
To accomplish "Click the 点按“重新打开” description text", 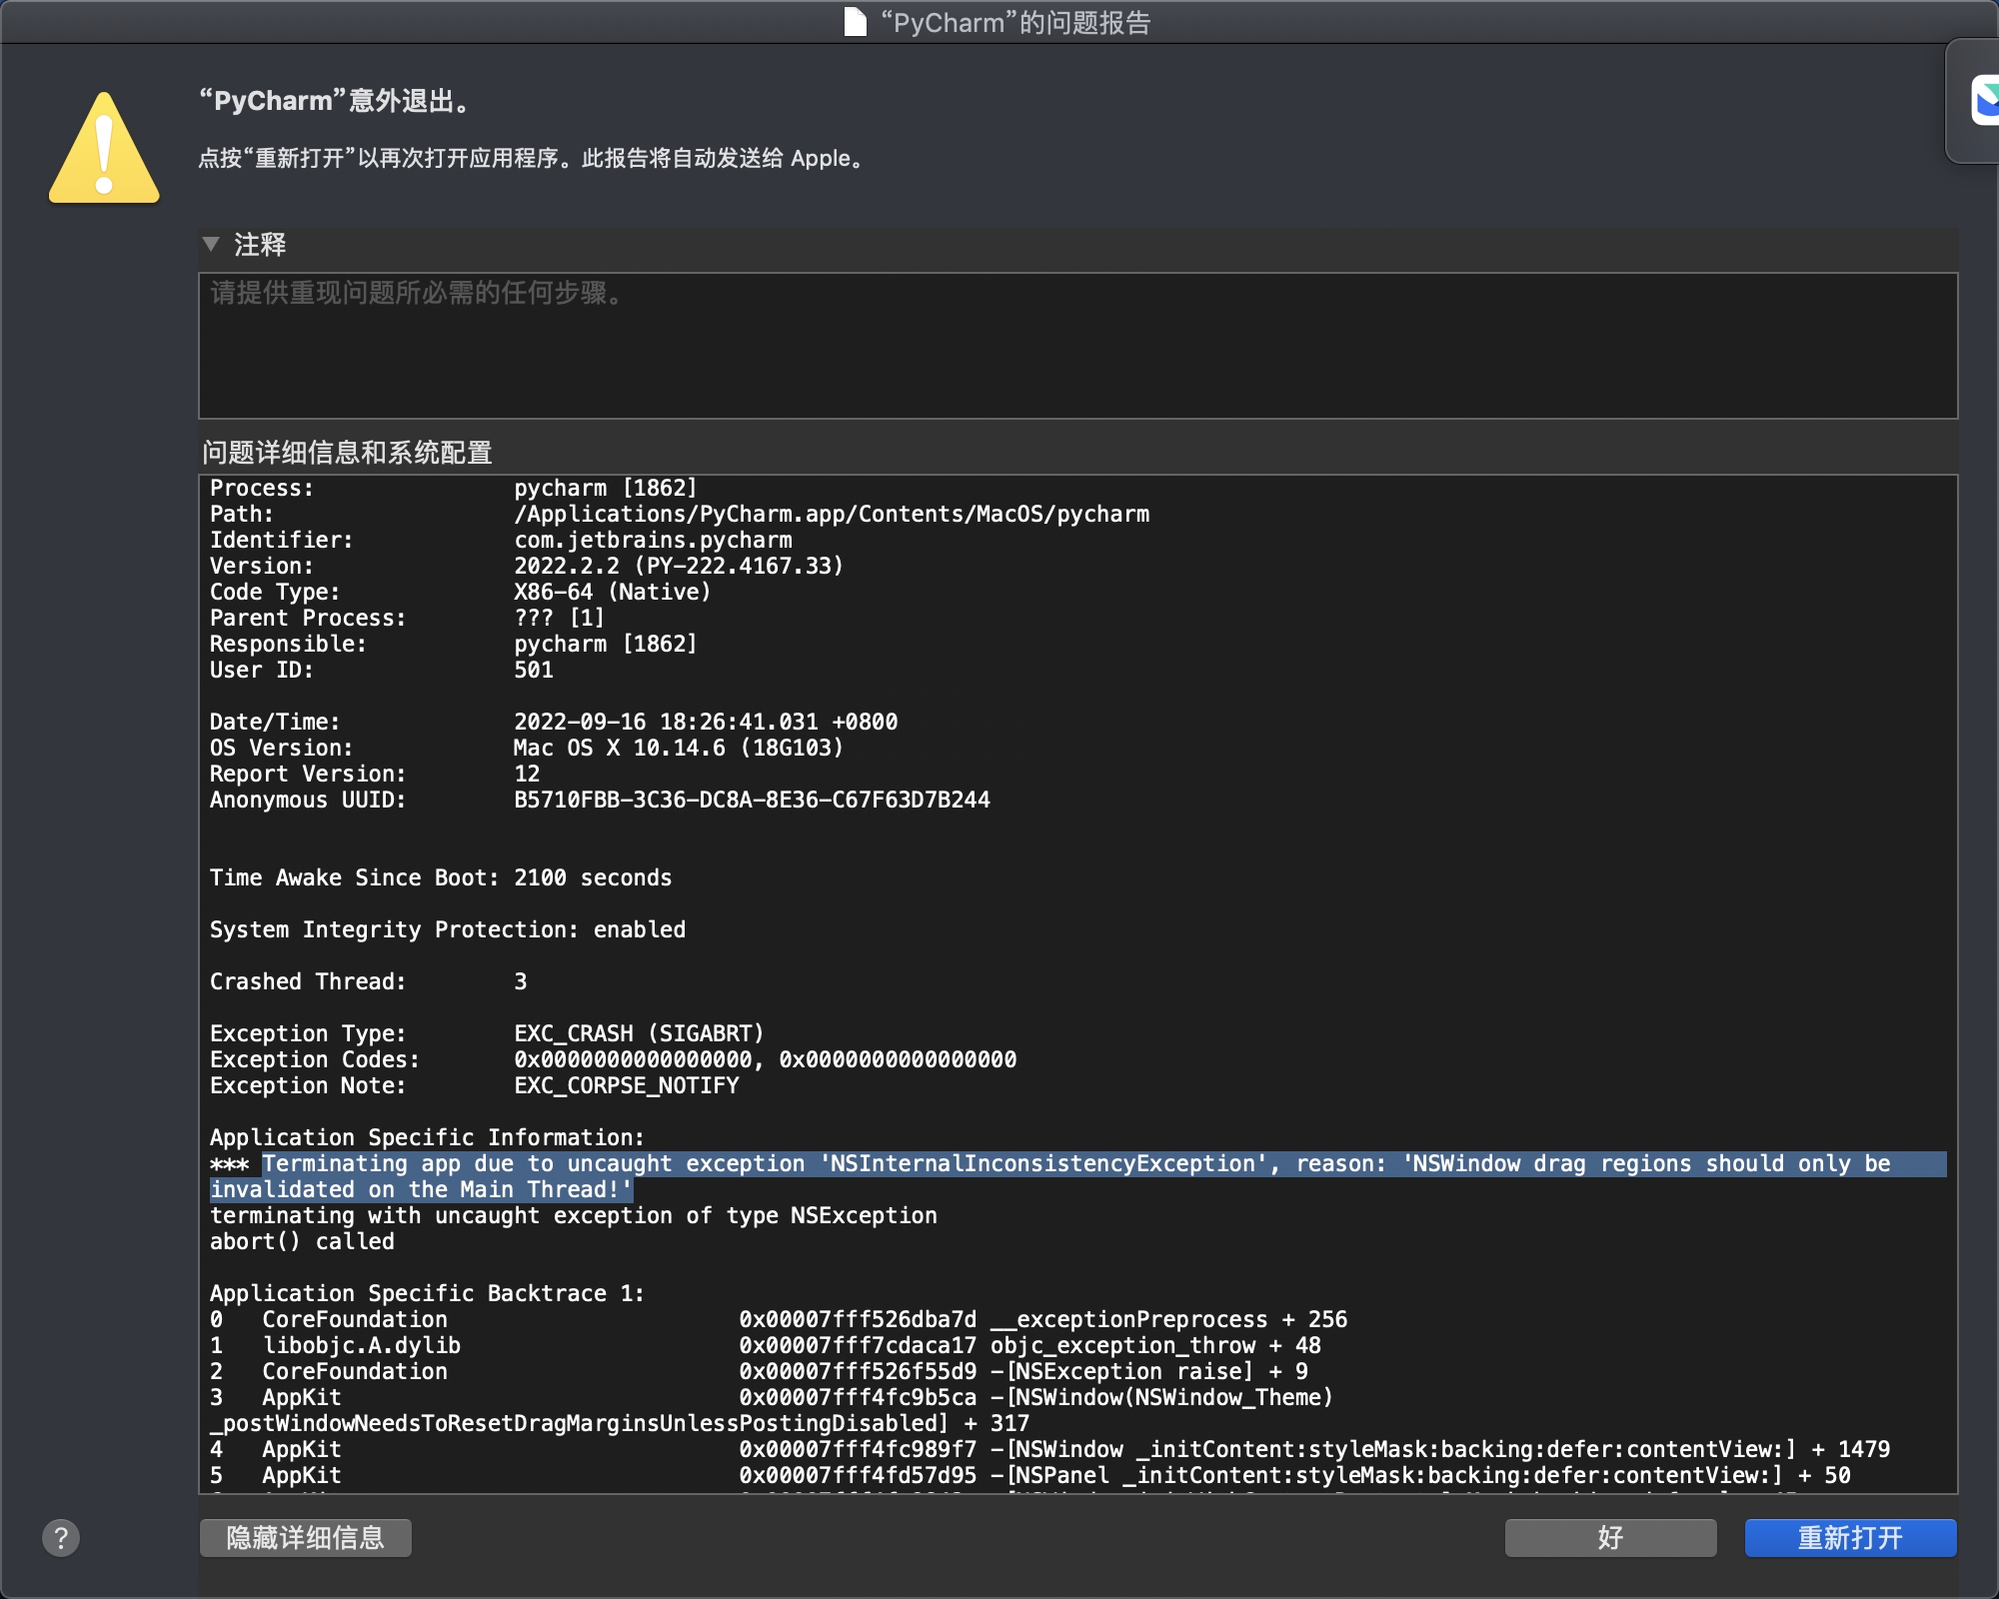I will click(533, 159).
